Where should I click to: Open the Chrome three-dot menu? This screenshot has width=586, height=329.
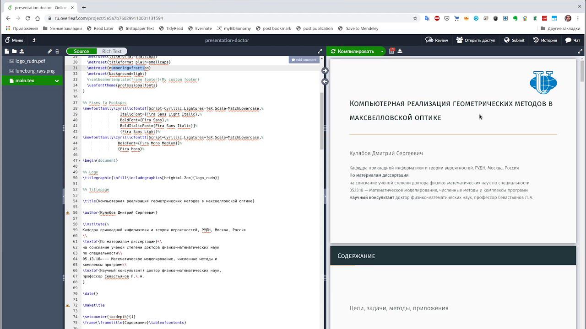tap(579, 18)
